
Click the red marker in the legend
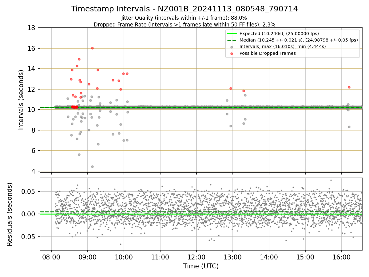pyautogui.click(x=232, y=54)
